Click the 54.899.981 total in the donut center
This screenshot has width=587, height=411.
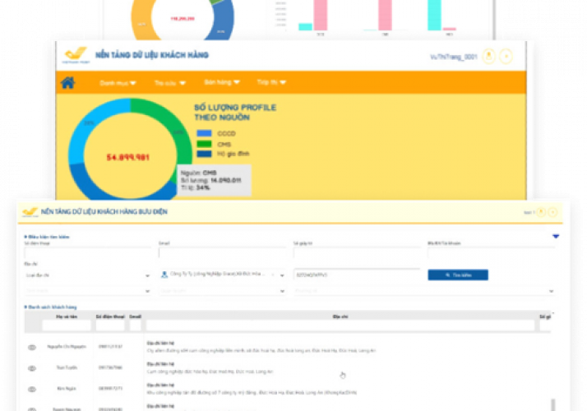click(128, 157)
